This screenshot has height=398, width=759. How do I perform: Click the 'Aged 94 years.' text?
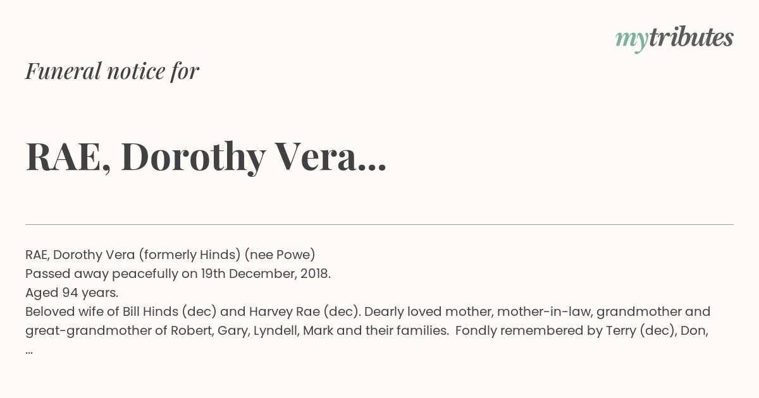click(x=72, y=292)
